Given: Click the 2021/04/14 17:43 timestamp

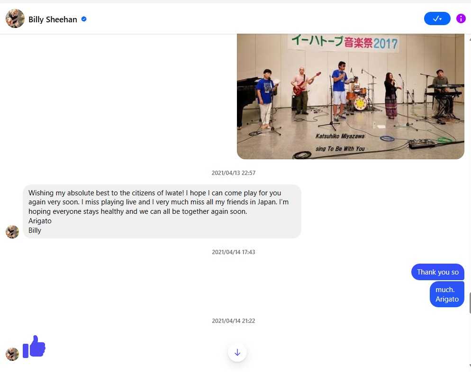Looking at the screenshot, I should tap(234, 252).
